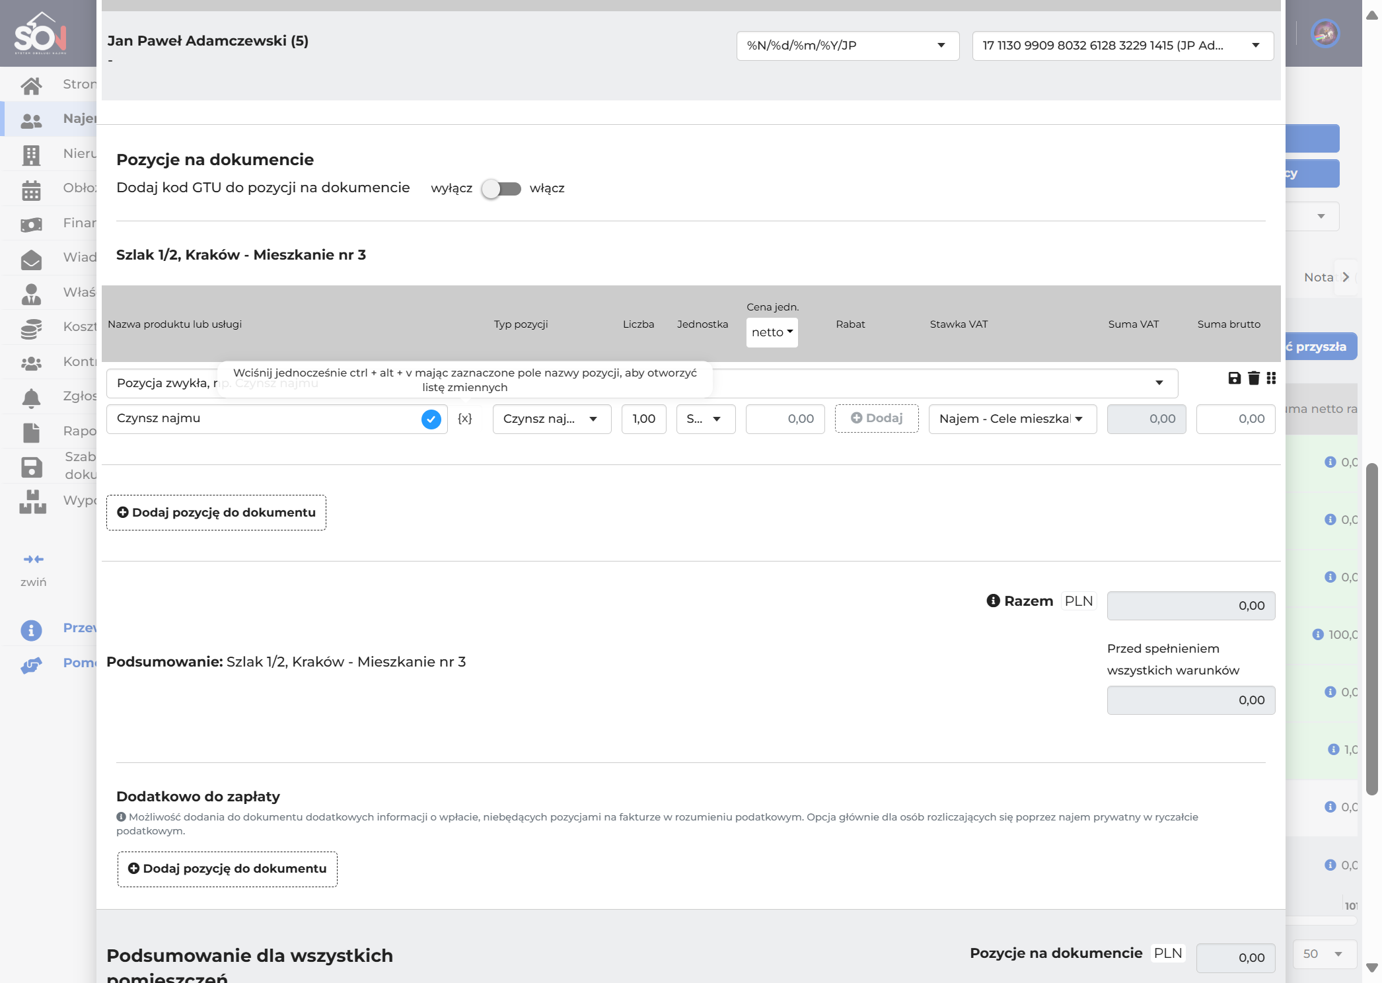Open page size dropdown showing 50
The image size is (1382, 983).
pyautogui.click(x=1325, y=954)
